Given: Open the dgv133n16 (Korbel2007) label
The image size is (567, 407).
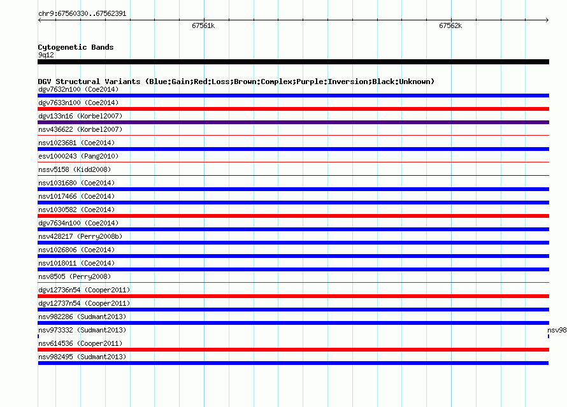Looking at the screenshot, I should [x=80, y=116].
